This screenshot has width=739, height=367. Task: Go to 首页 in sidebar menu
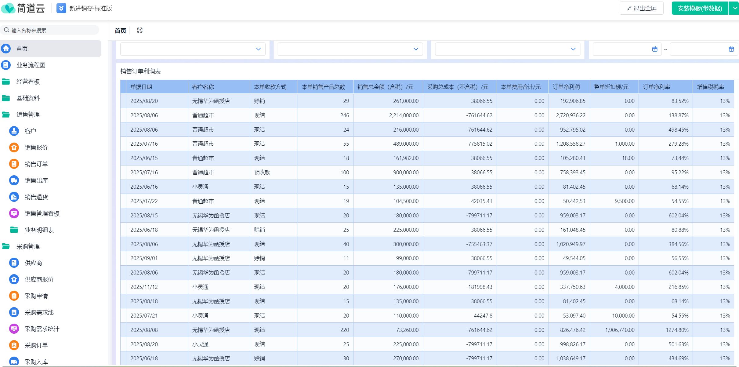(x=22, y=49)
